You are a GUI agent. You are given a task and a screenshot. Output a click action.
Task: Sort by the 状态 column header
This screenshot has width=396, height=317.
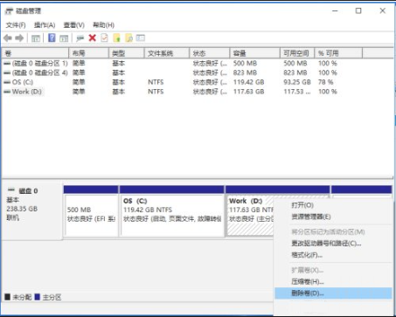tap(210, 53)
